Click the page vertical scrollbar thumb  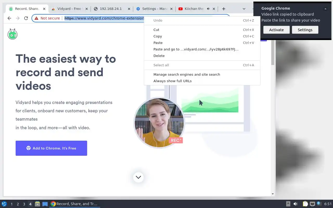(x=273, y=53)
